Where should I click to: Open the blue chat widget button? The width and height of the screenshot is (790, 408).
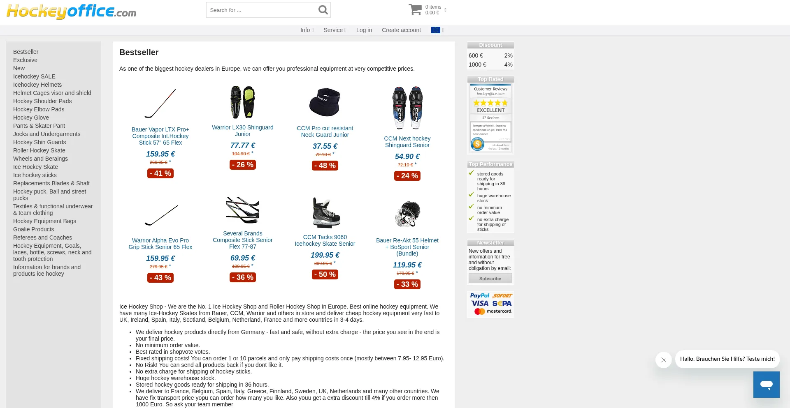(x=766, y=385)
